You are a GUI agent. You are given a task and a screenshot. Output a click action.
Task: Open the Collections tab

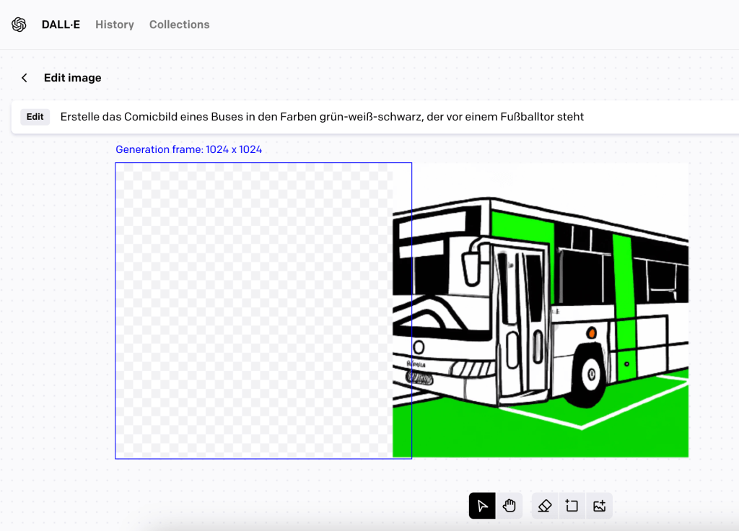tap(179, 25)
